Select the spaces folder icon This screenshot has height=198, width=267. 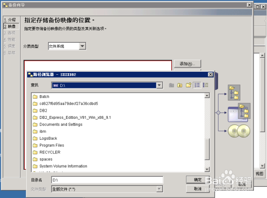(x=35, y=159)
